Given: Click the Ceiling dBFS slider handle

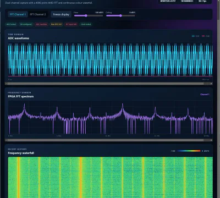Looking at the screenshot, I should (x=120, y=16).
